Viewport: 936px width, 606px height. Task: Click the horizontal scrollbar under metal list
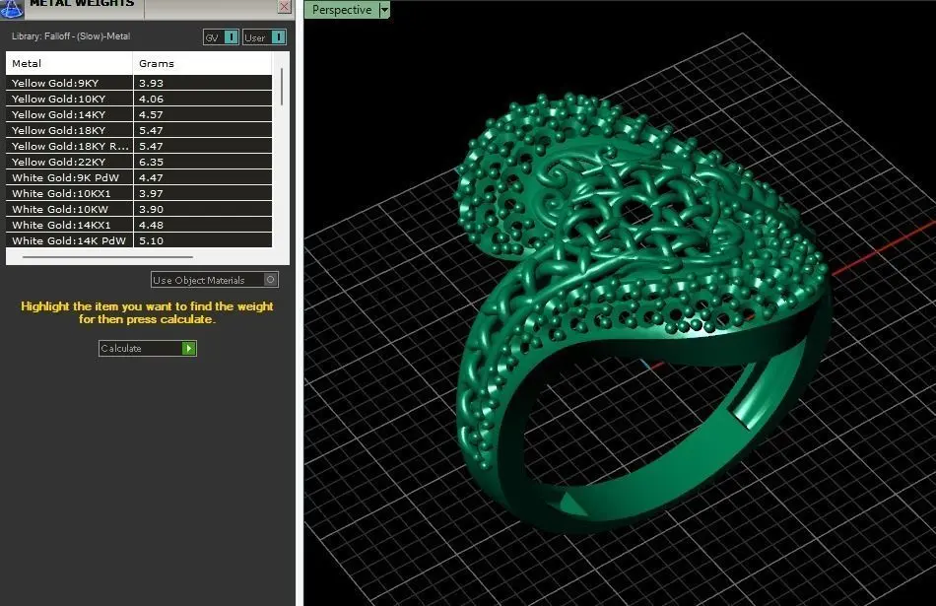[107, 257]
